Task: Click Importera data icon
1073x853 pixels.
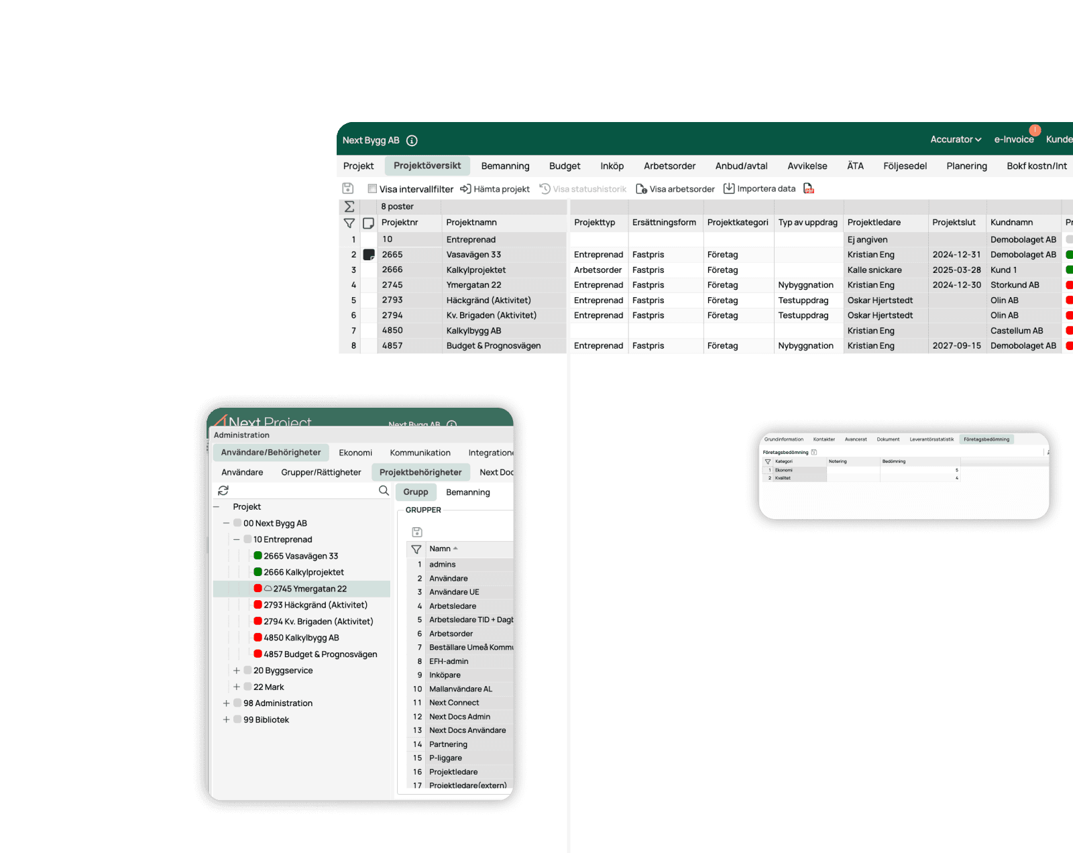Action: (x=729, y=188)
